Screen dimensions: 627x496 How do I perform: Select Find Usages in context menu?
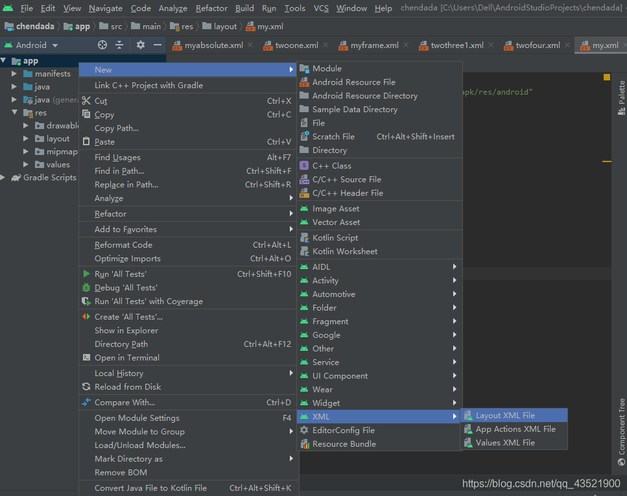[x=187, y=157]
